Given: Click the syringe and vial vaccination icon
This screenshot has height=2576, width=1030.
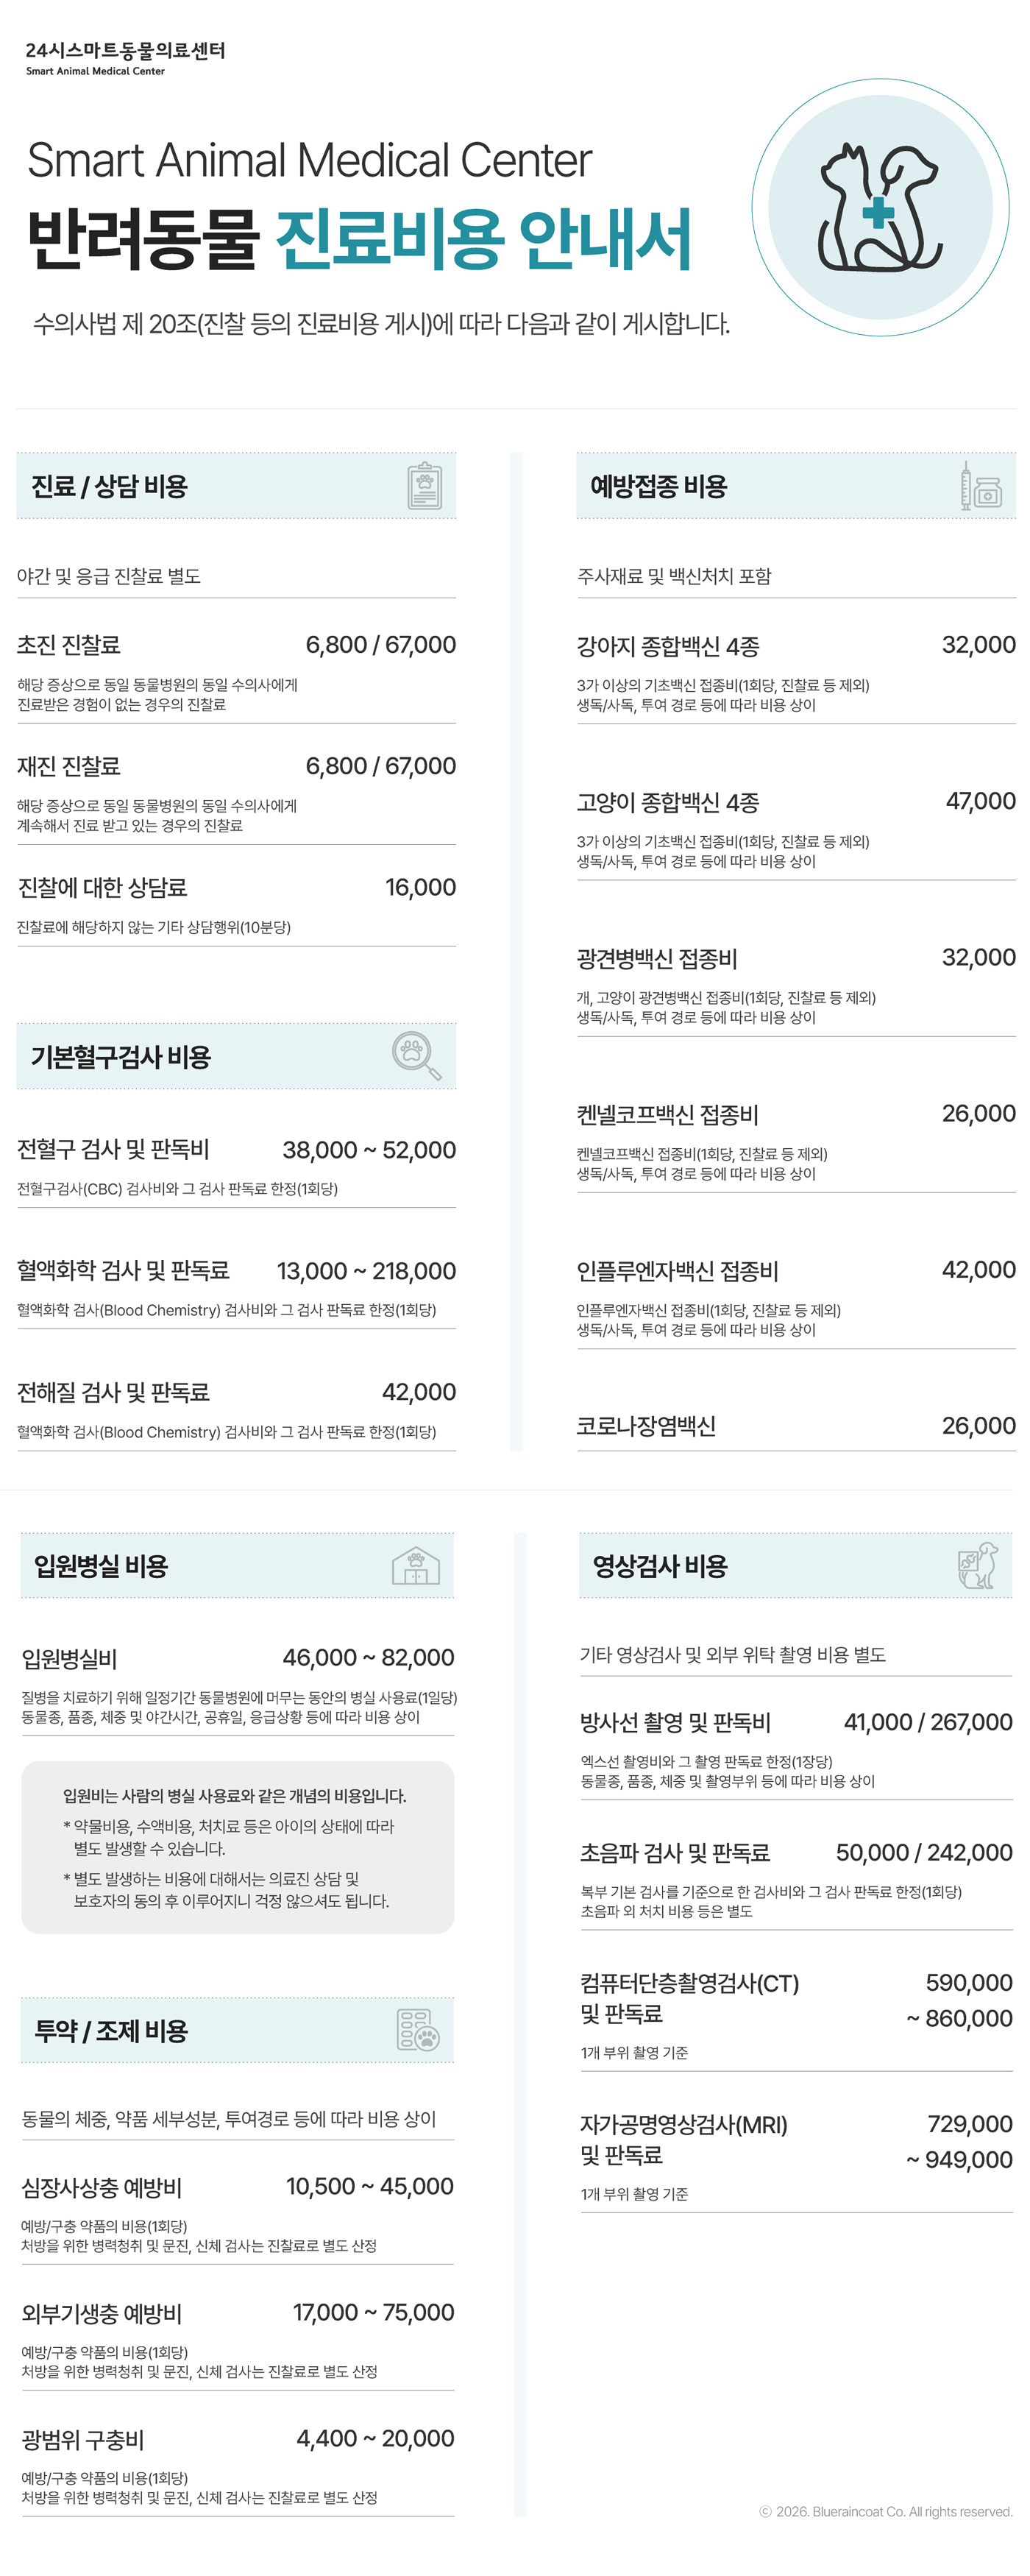Looking at the screenshot, I should [x=980, y=486].
